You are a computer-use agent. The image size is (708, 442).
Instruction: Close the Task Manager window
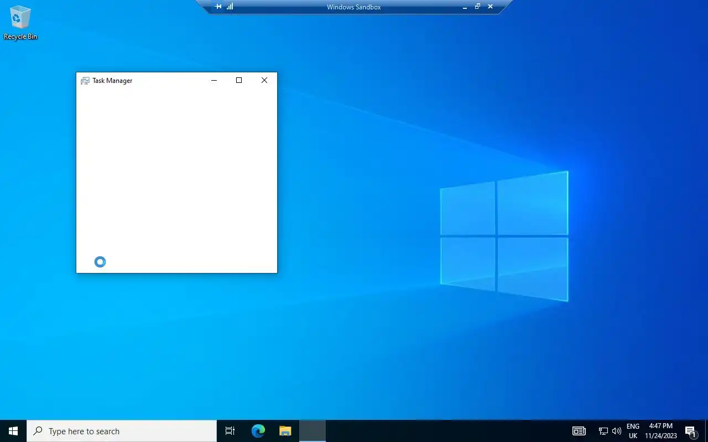coord(264,81)
